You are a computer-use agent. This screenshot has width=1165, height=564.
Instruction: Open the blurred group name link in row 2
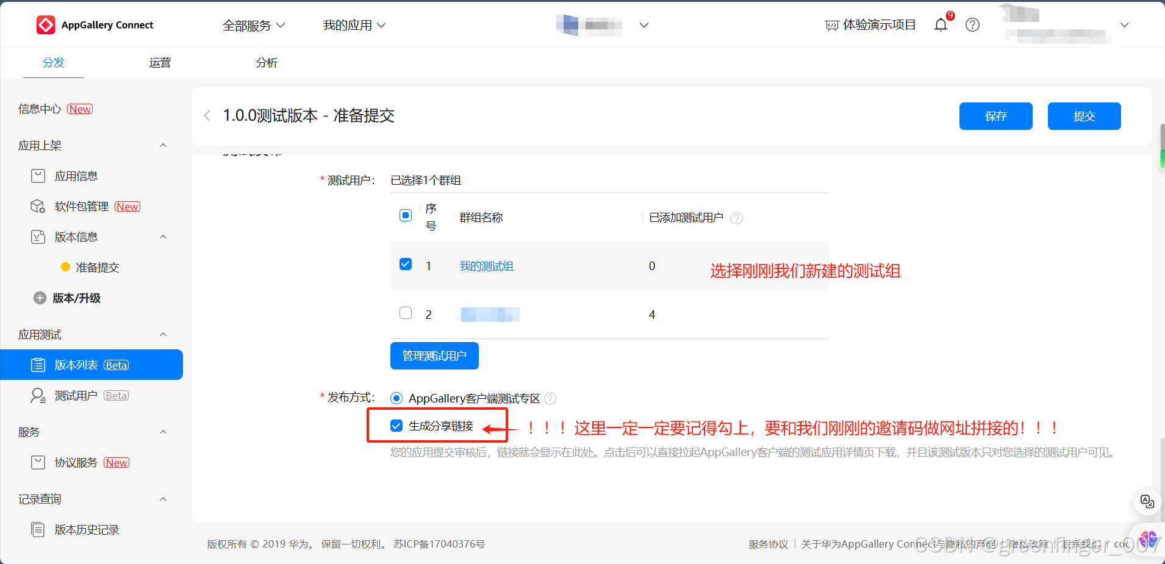[490, 315]
